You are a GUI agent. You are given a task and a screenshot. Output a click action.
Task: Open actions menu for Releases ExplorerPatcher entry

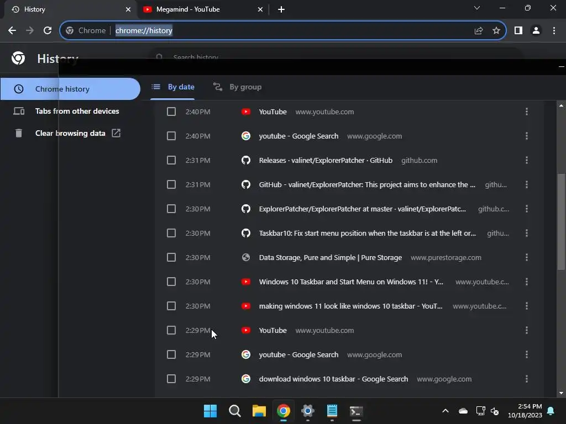click(527, 160)
